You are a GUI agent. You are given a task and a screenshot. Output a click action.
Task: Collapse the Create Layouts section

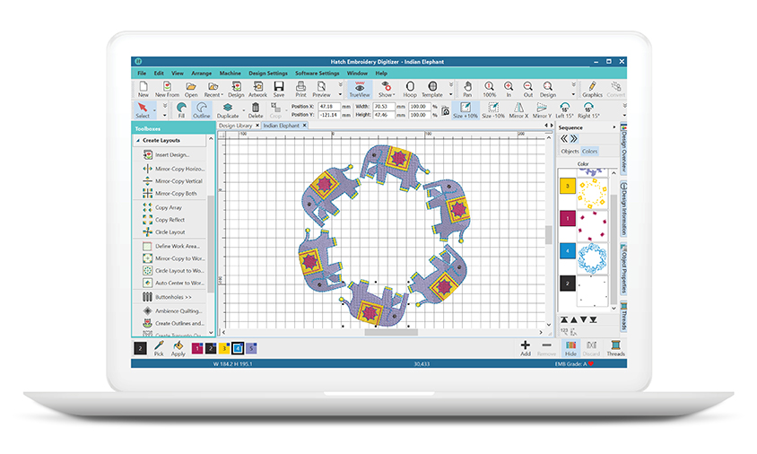click(x=138, y=141)
